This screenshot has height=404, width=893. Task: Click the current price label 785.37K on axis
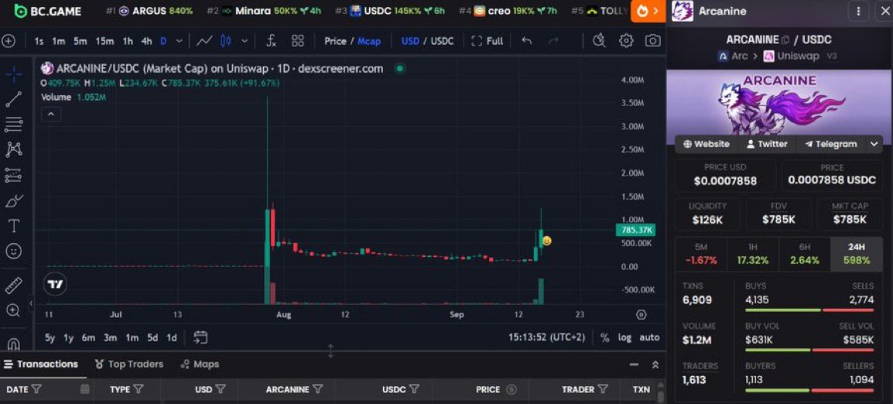point(635,230)
